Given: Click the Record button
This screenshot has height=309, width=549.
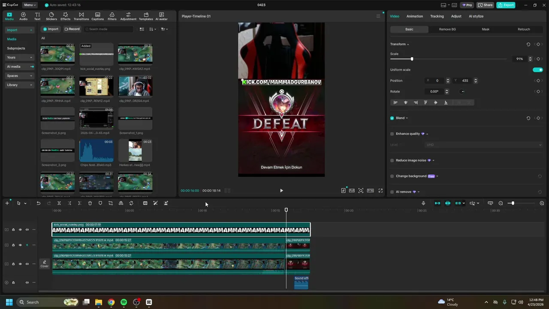Looking at the screenshot, I should coord(72,29).
